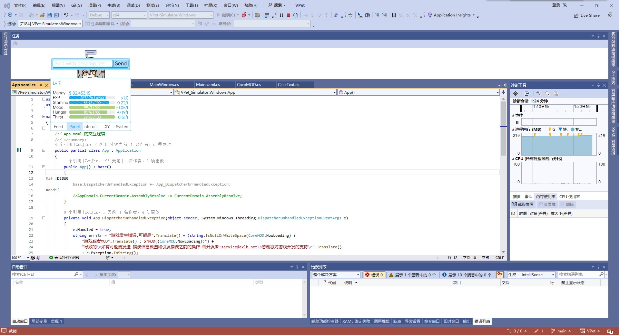Image resolution: width=619 pixels, height=335 pixels.
Task: Click the Save All icon in toolbar
Action: click(56, 15)
